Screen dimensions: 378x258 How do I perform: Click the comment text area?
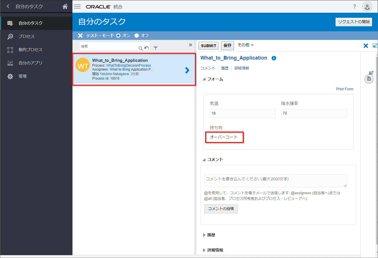click(275, 181)
